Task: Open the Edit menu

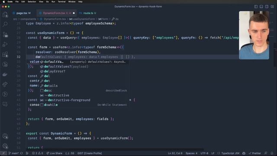Action: pyautogui.click(x=23, y=2)
